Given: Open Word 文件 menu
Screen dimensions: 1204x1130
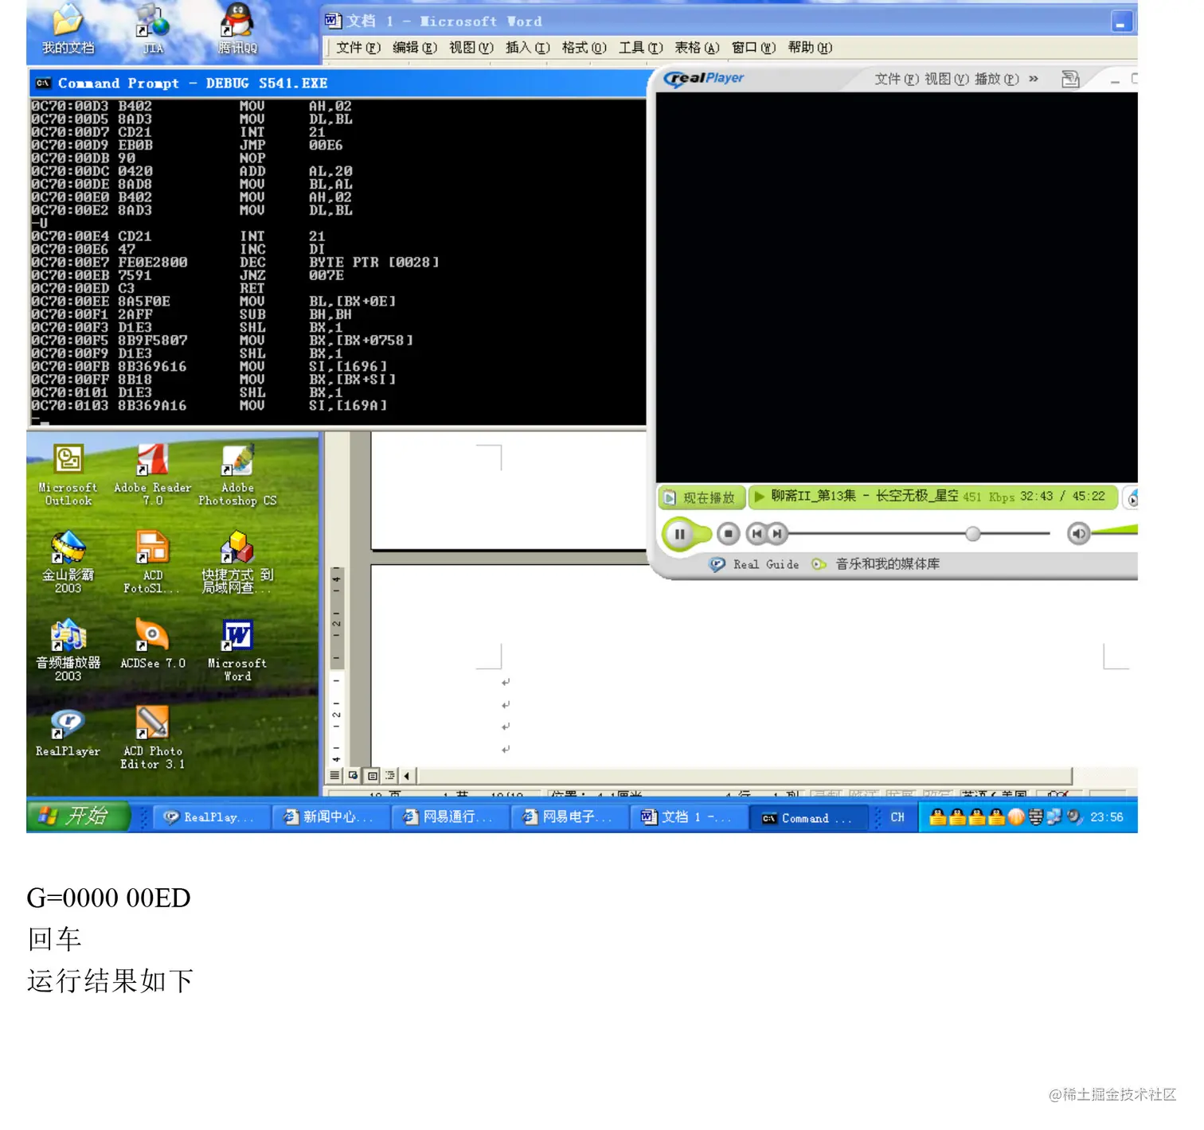Looking at the screenshot, I should click(x=358, y=48).
